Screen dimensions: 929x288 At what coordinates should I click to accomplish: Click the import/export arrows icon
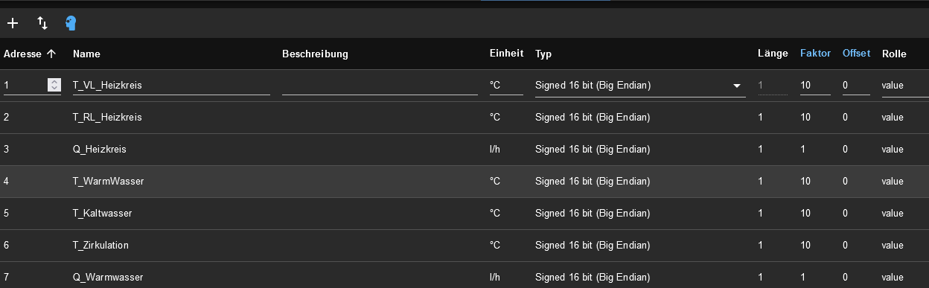[42, 23]
